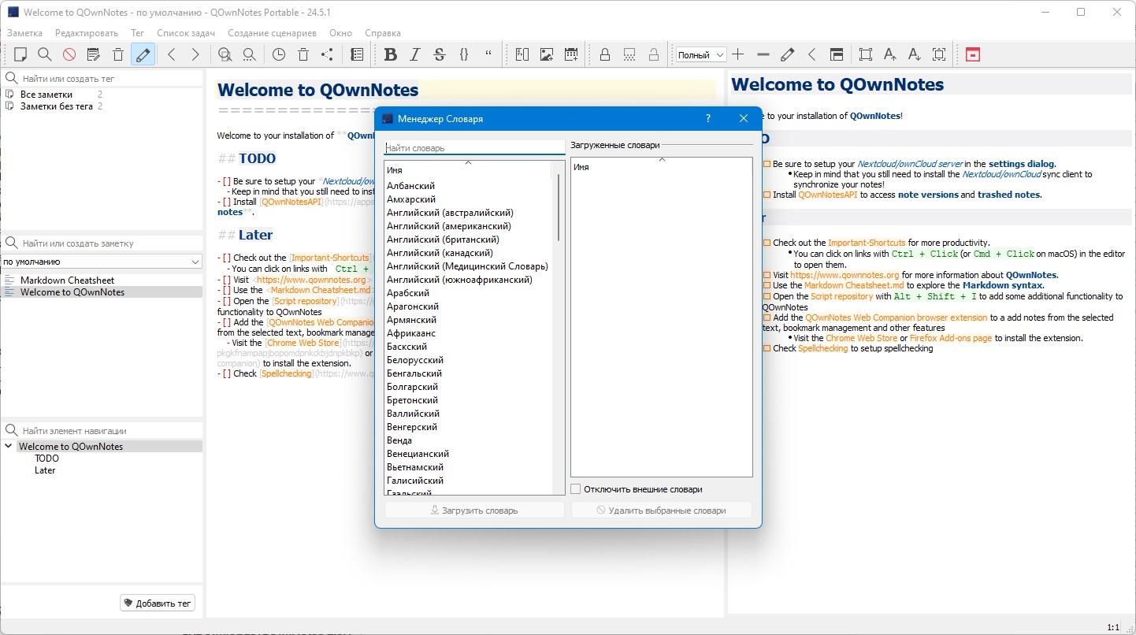Insert image using the picture toolbar icon

pyautogui.click(x=547, y=54)
